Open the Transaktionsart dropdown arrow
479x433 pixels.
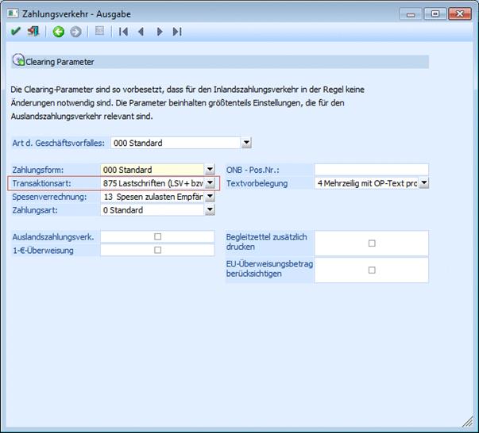pyautogui.click(x=210, y=183)
